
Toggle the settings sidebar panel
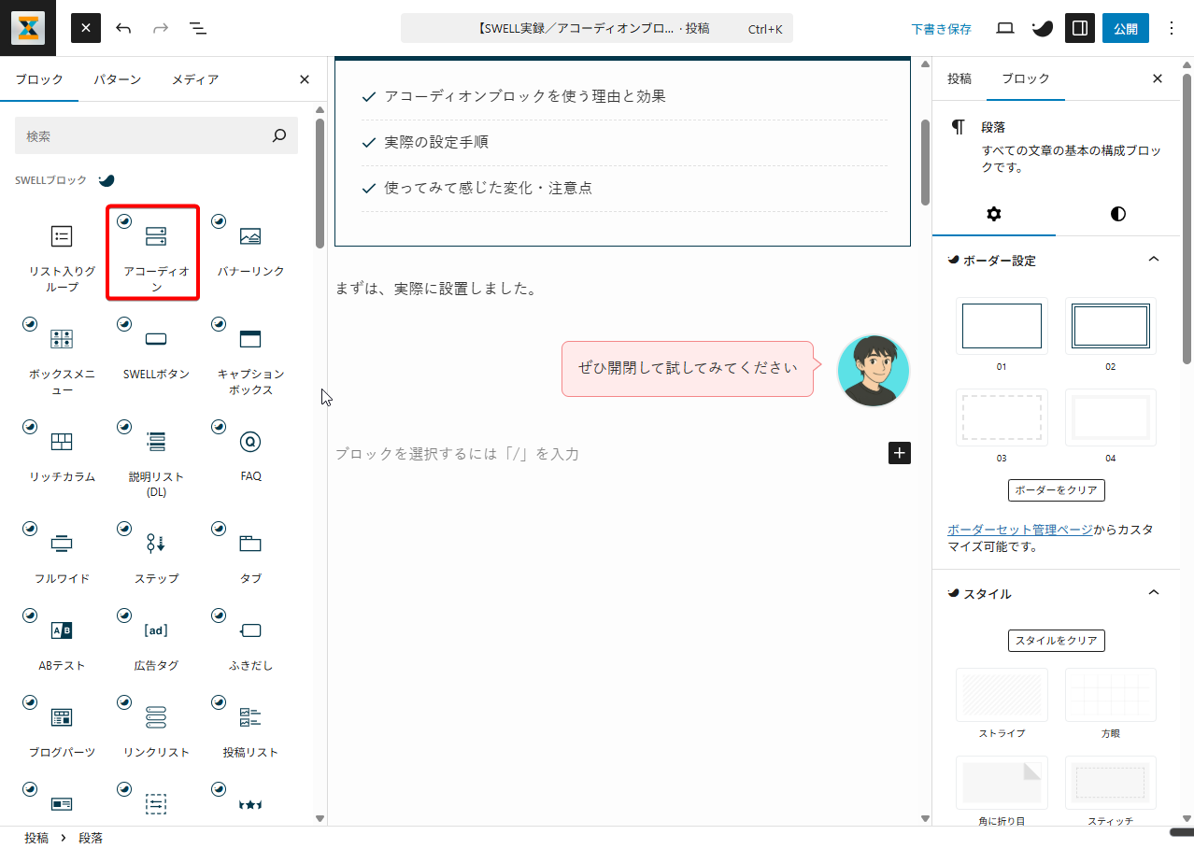point(1079,28)
